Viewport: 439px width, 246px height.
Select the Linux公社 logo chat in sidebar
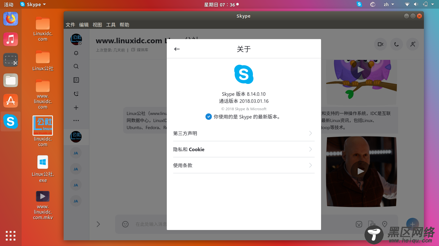click(76, 137)
